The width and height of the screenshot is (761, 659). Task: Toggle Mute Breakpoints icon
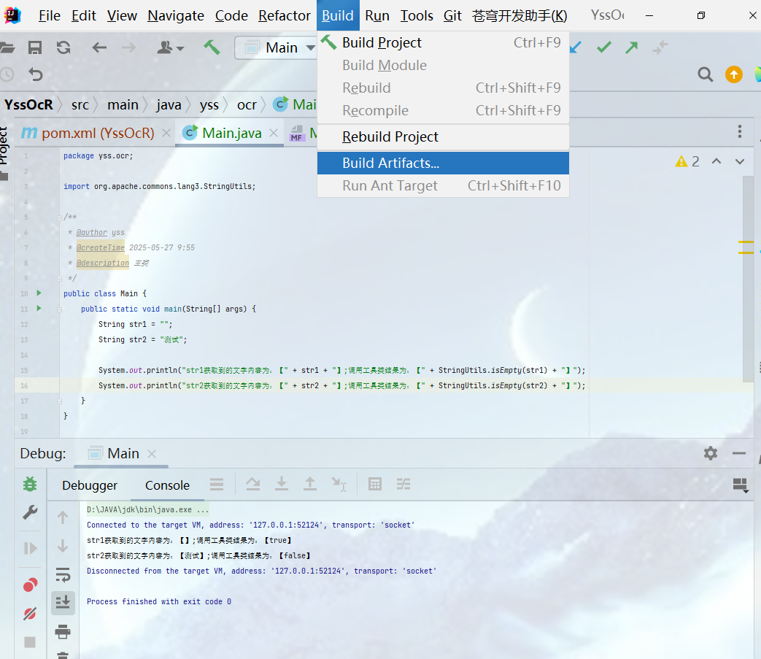[30, 614]
